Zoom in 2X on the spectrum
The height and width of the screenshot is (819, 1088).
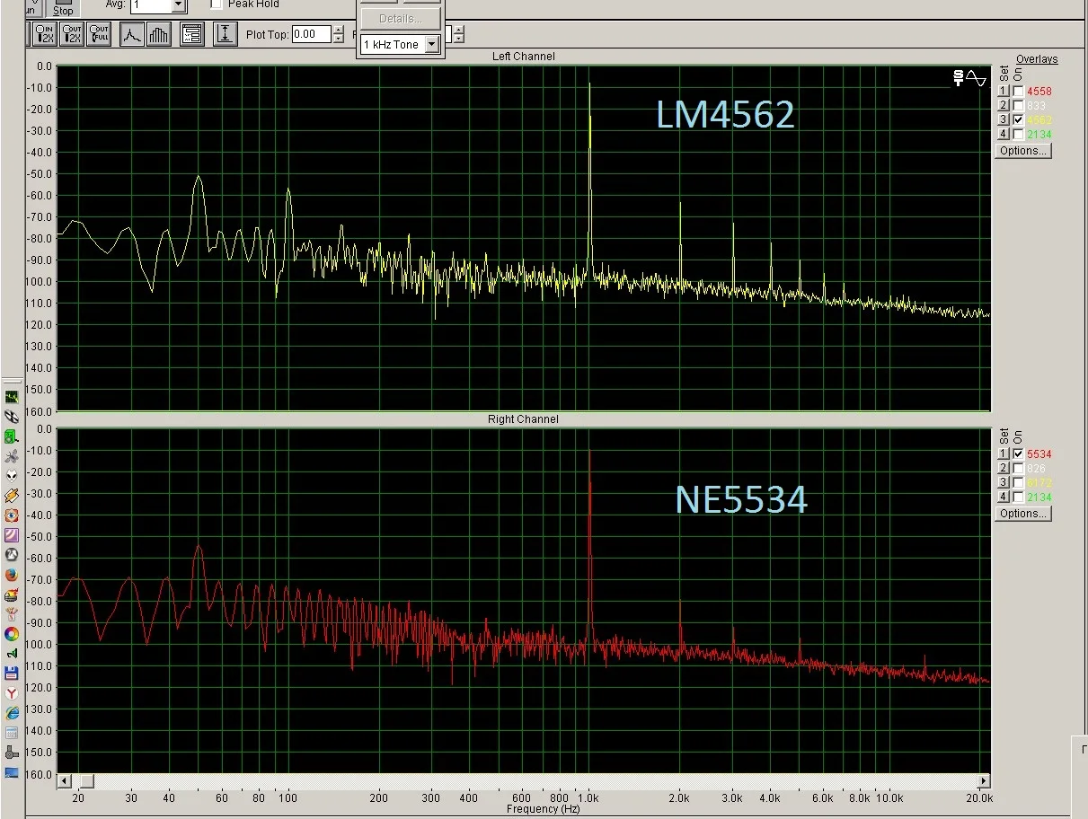click(44, 34)
